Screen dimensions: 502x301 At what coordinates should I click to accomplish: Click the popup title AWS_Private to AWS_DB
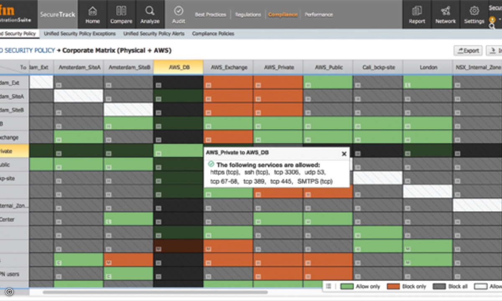coord(237,153)
